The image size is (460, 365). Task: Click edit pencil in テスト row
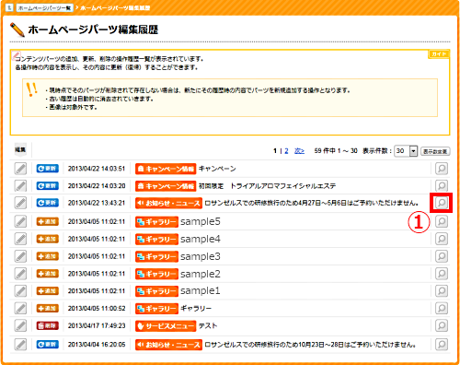click(x=20, y=325)
